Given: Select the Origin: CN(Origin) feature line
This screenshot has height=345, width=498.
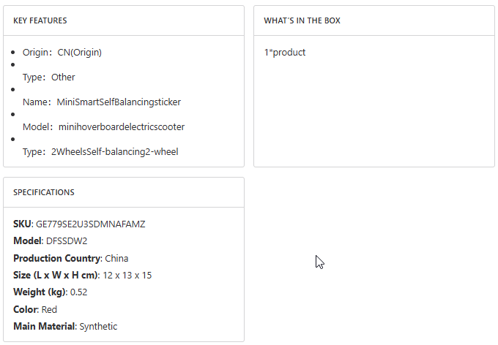Looking at the screenshot, I should [x=62, y=53].
